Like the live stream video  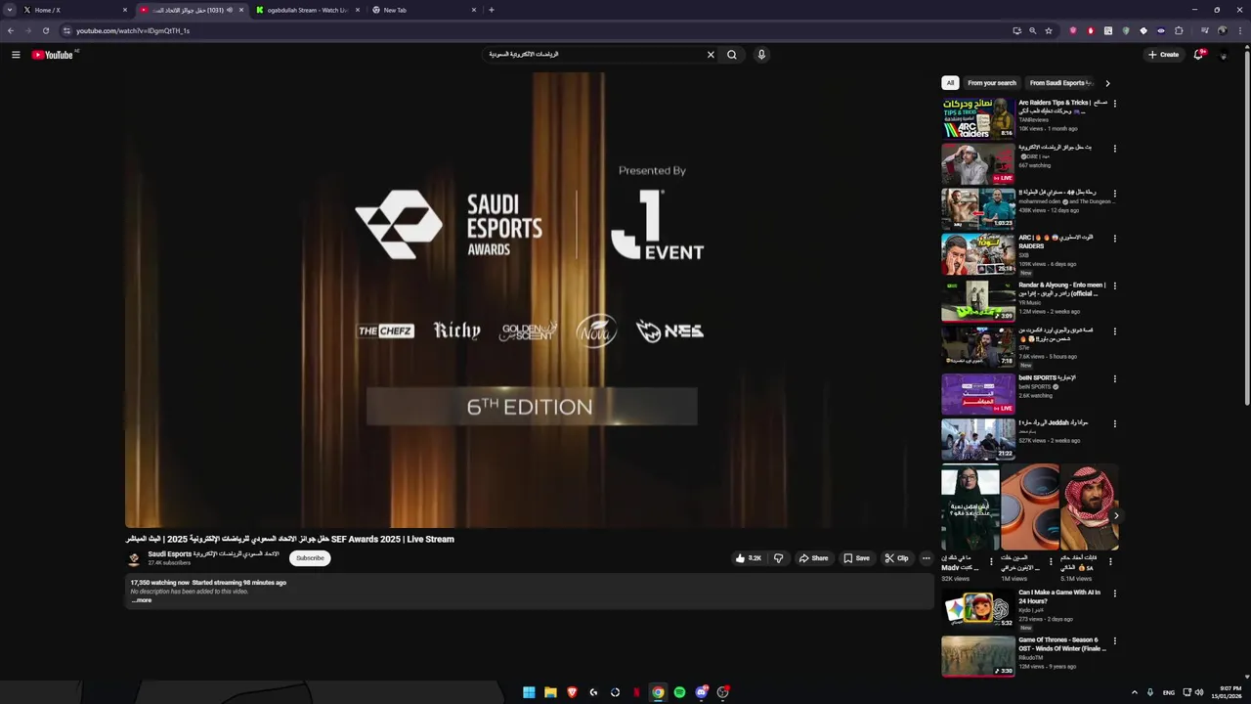[749, 558]
